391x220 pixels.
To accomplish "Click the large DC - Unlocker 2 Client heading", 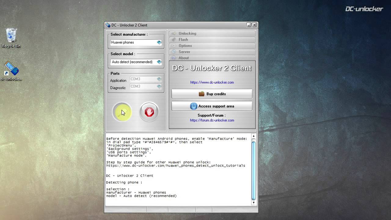I will 212,68.
